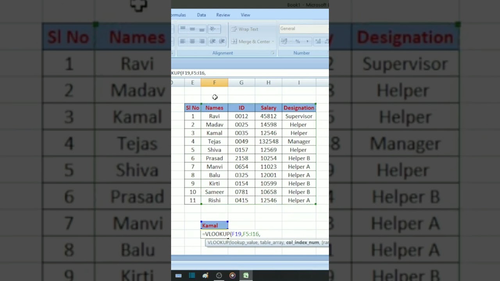Open the Paint palette taskbar icon

(205, 276)
